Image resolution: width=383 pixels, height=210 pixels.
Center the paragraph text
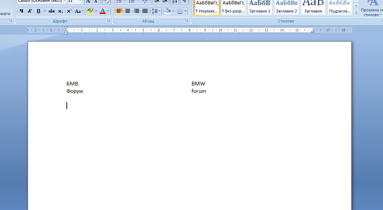(x=128, y=11)
